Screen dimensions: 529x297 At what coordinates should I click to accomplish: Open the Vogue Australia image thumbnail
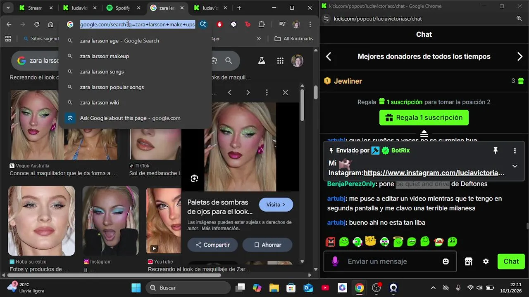point(37,125)
